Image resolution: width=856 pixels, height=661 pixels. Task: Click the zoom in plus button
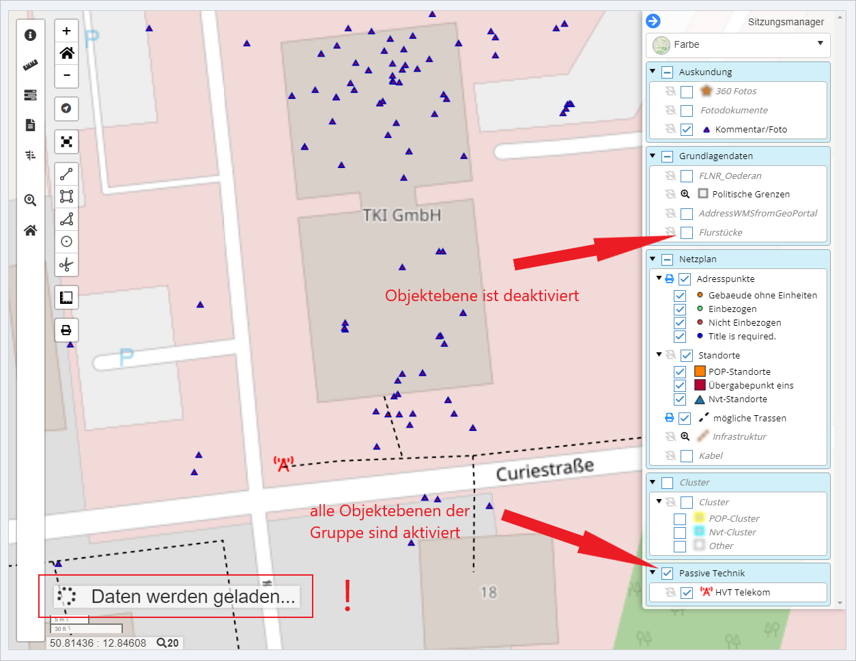pos(66,31)
